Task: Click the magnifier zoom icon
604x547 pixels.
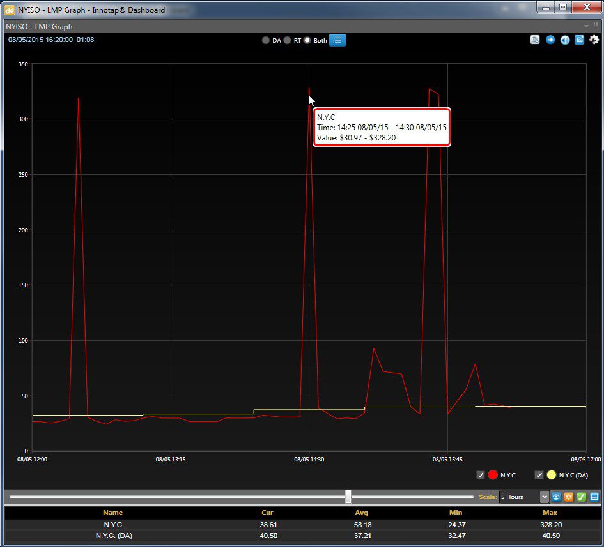Action: coord(535,40)
